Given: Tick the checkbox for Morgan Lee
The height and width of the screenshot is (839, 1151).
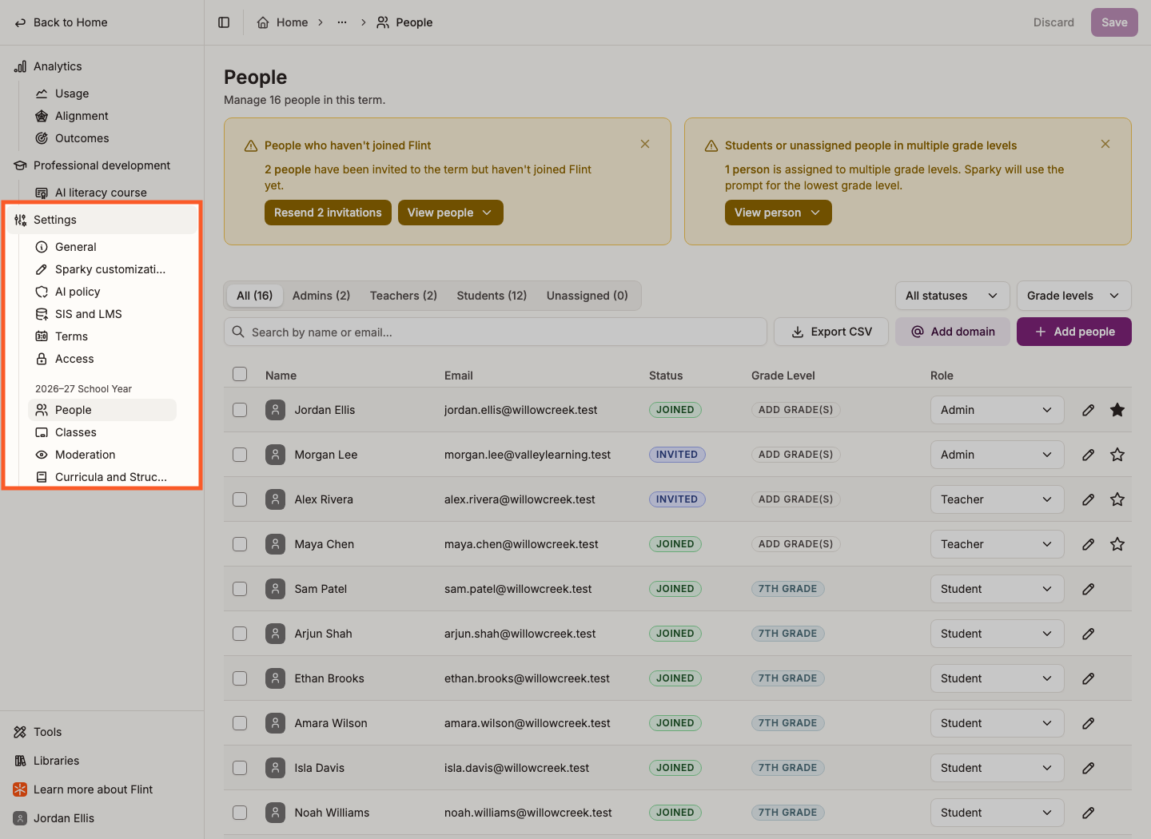Looking at the screenshot, I should [x=240, y=455].
